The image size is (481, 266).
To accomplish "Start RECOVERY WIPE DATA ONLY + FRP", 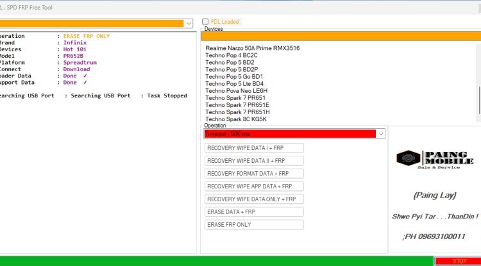I will pyautogui.click(x=254, y=199).
